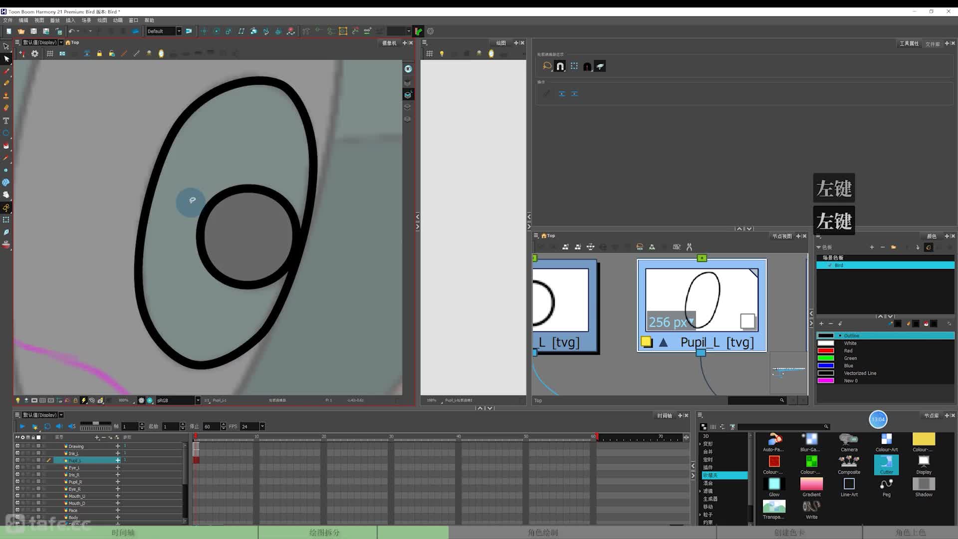Screen dimensions: 958x539
Task: Pick the New 0 magenta swatch
Action: 826,381
